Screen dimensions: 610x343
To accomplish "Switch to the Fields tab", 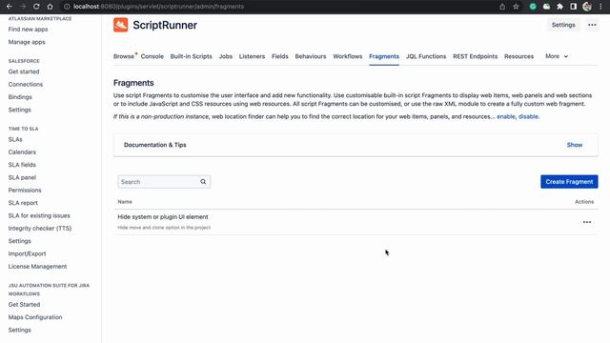I will [279, 56].
